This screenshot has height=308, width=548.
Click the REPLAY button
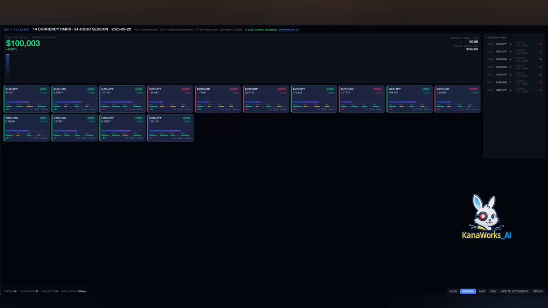538,291
